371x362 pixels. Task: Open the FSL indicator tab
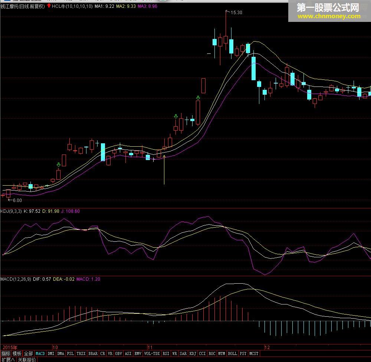click(x=70, y=353)
